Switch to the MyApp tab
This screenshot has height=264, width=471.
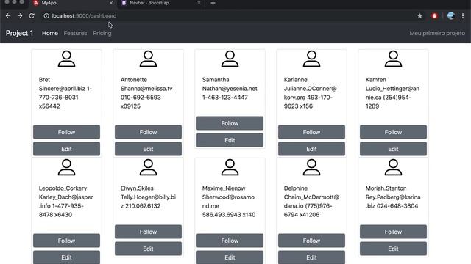(x=74, y=3)
